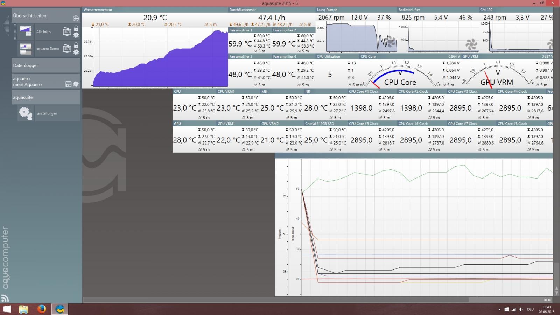Screen dimensions: 560x315
Task: Launch Firefox from the taskbar
Action: 42,309
